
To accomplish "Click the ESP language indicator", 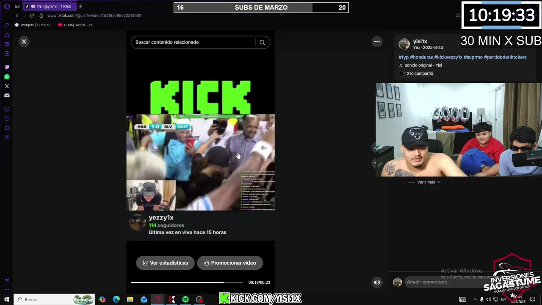I will (x=503, y=299).
